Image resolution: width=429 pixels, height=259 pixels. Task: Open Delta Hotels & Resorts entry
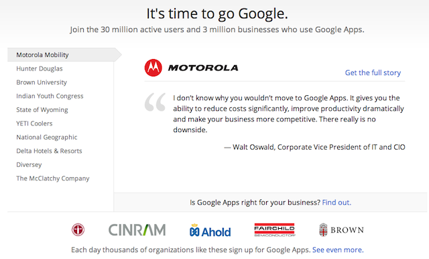click(x=49, y=150)
